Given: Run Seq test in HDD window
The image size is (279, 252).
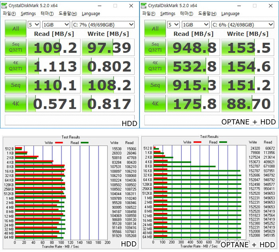Looking at the screenshot, I should 16,85.
